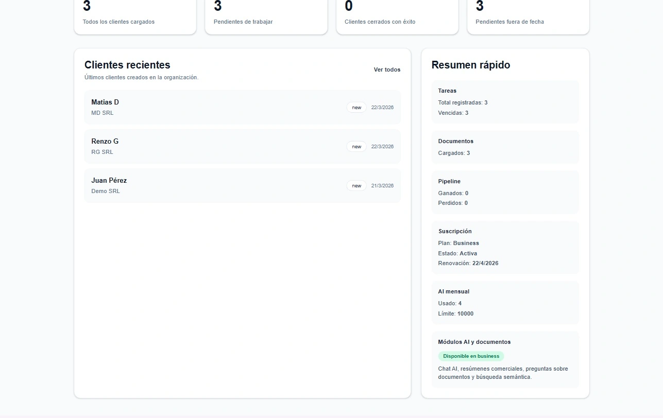Click Perdidos: 0 text
663x418 pixels.
tap(453, 203)
